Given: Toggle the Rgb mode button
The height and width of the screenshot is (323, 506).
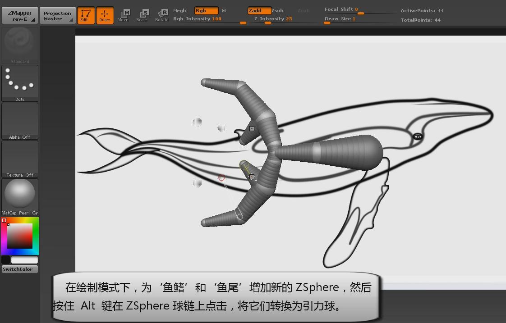Looking at the screenshot, I should [x=206, y=11].
